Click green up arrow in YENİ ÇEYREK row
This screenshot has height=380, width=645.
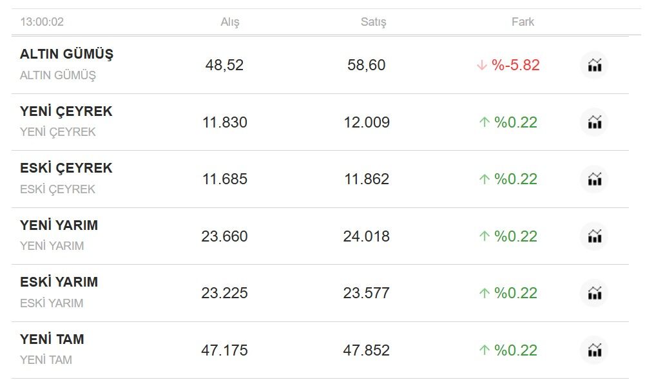tap(484, 122)
